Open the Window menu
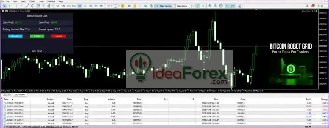 (51, 1)
